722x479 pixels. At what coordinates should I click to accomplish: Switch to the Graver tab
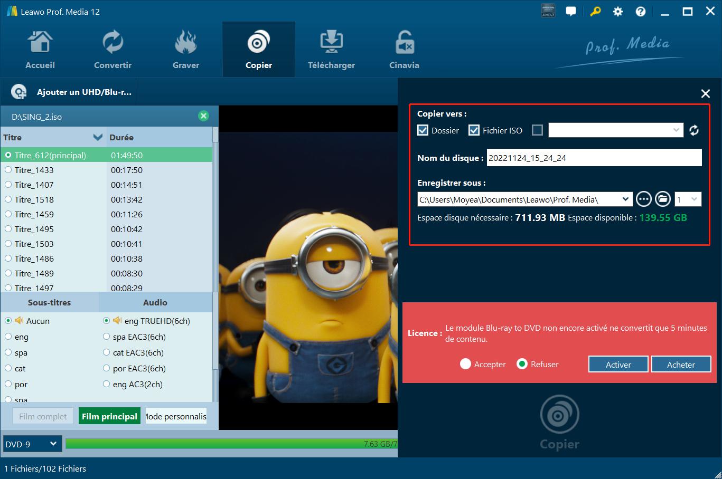pos(186,50)
